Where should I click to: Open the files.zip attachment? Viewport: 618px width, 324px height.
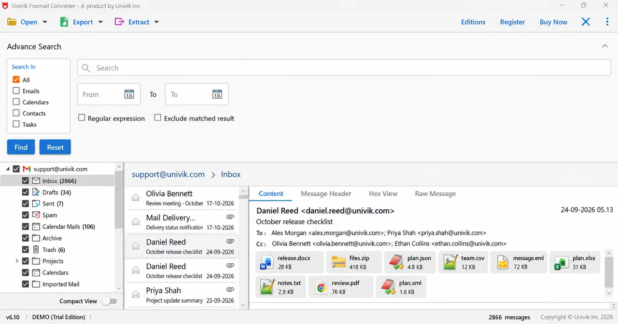click(354, 262)
